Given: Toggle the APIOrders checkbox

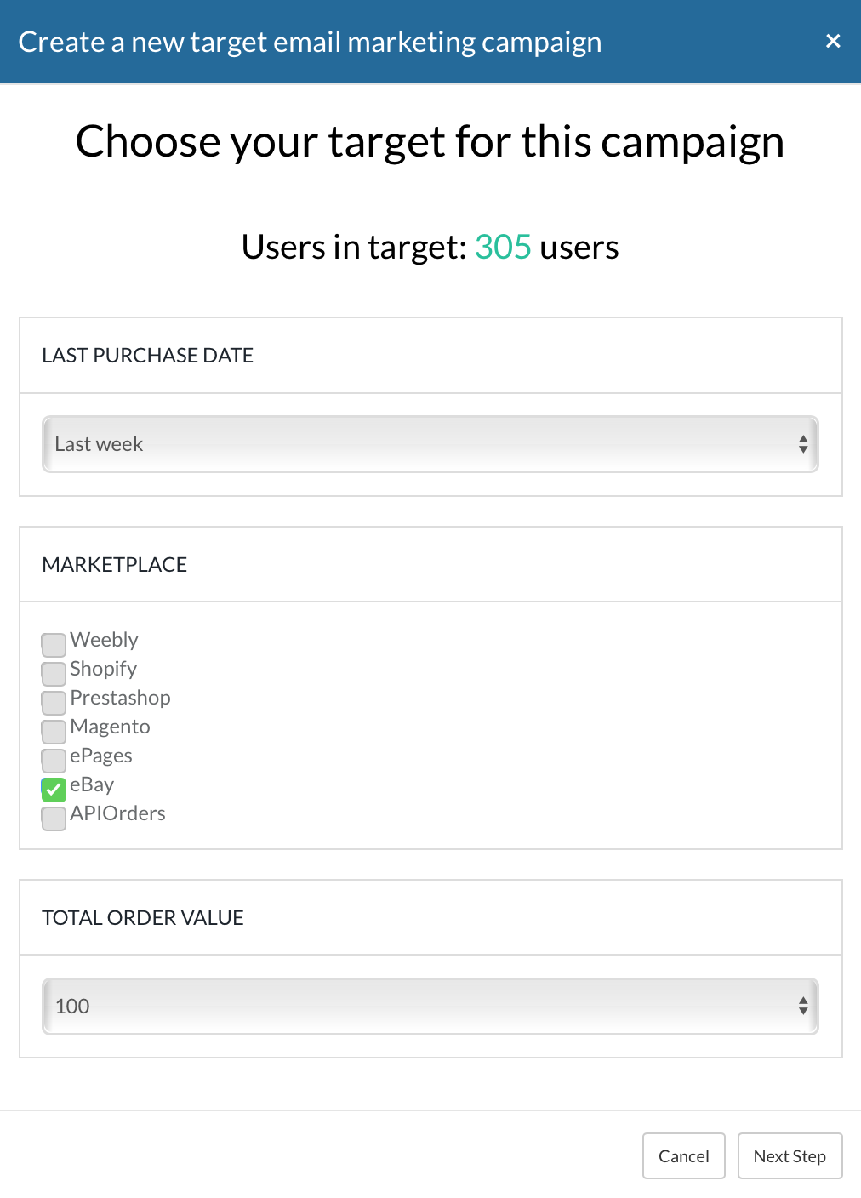Looking at the screenshot, I should 54,818.
